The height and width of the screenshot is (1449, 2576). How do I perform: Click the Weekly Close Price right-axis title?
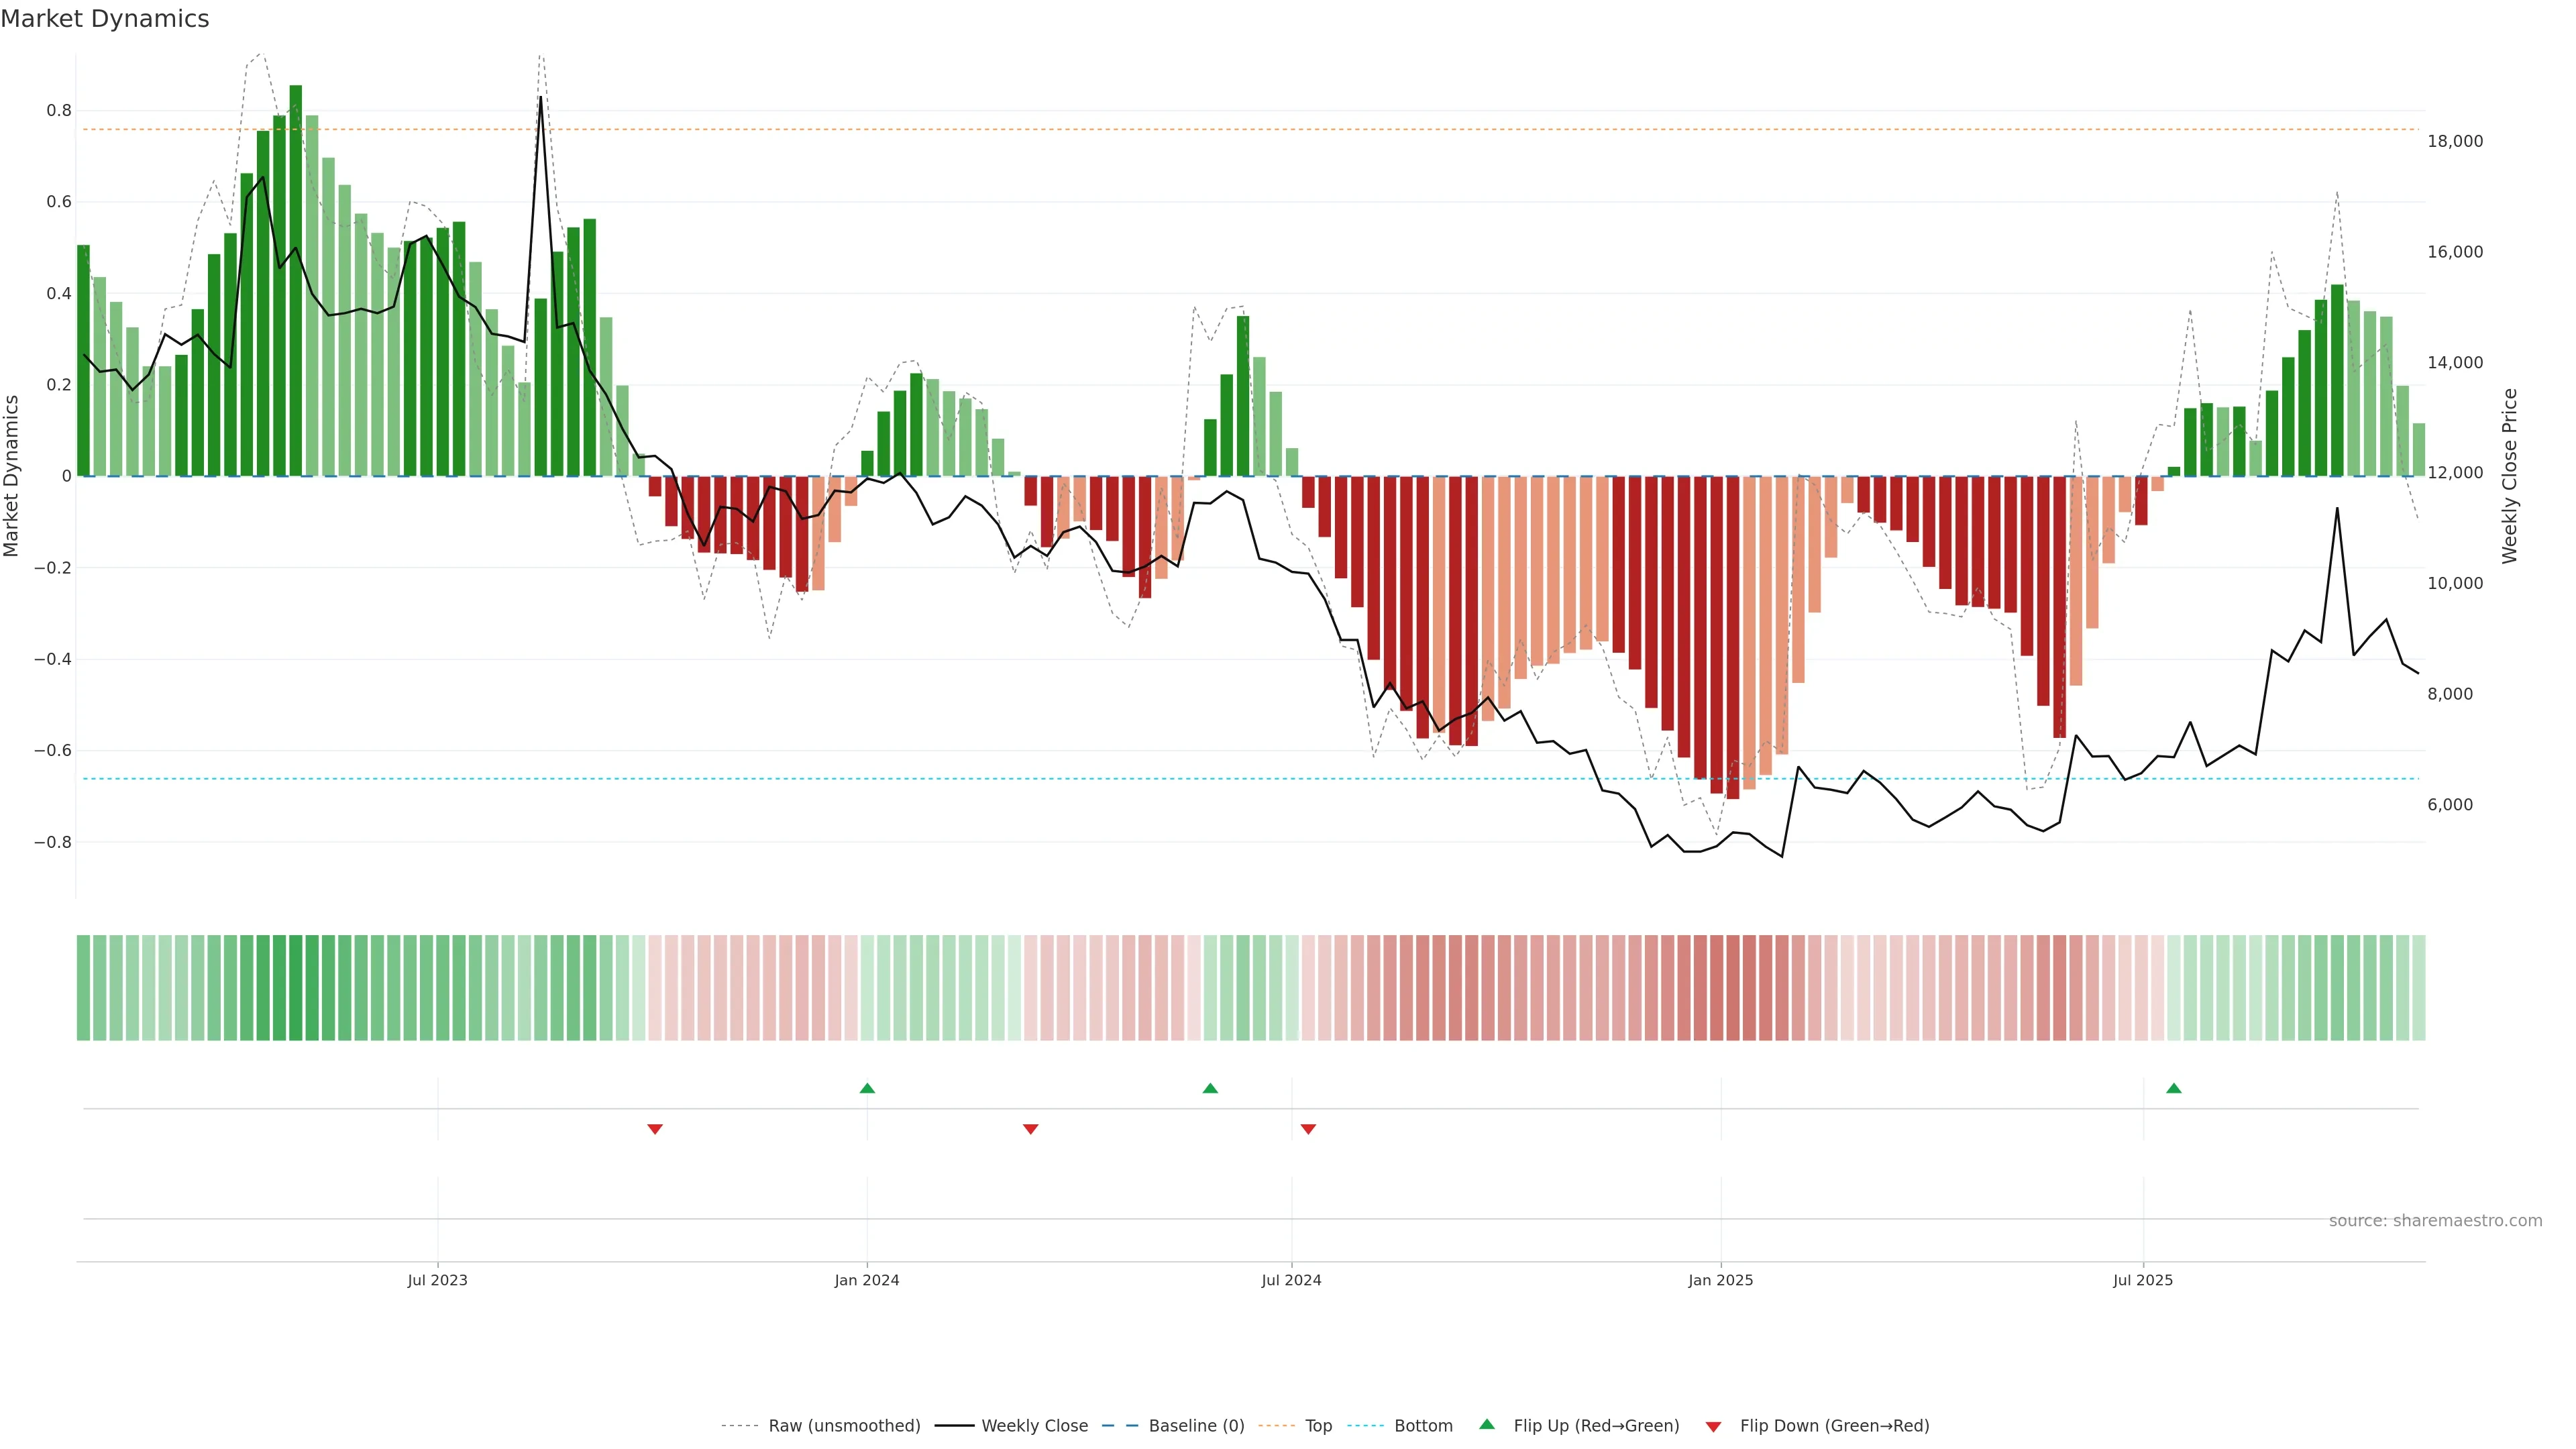click(x=2509, y=476)
